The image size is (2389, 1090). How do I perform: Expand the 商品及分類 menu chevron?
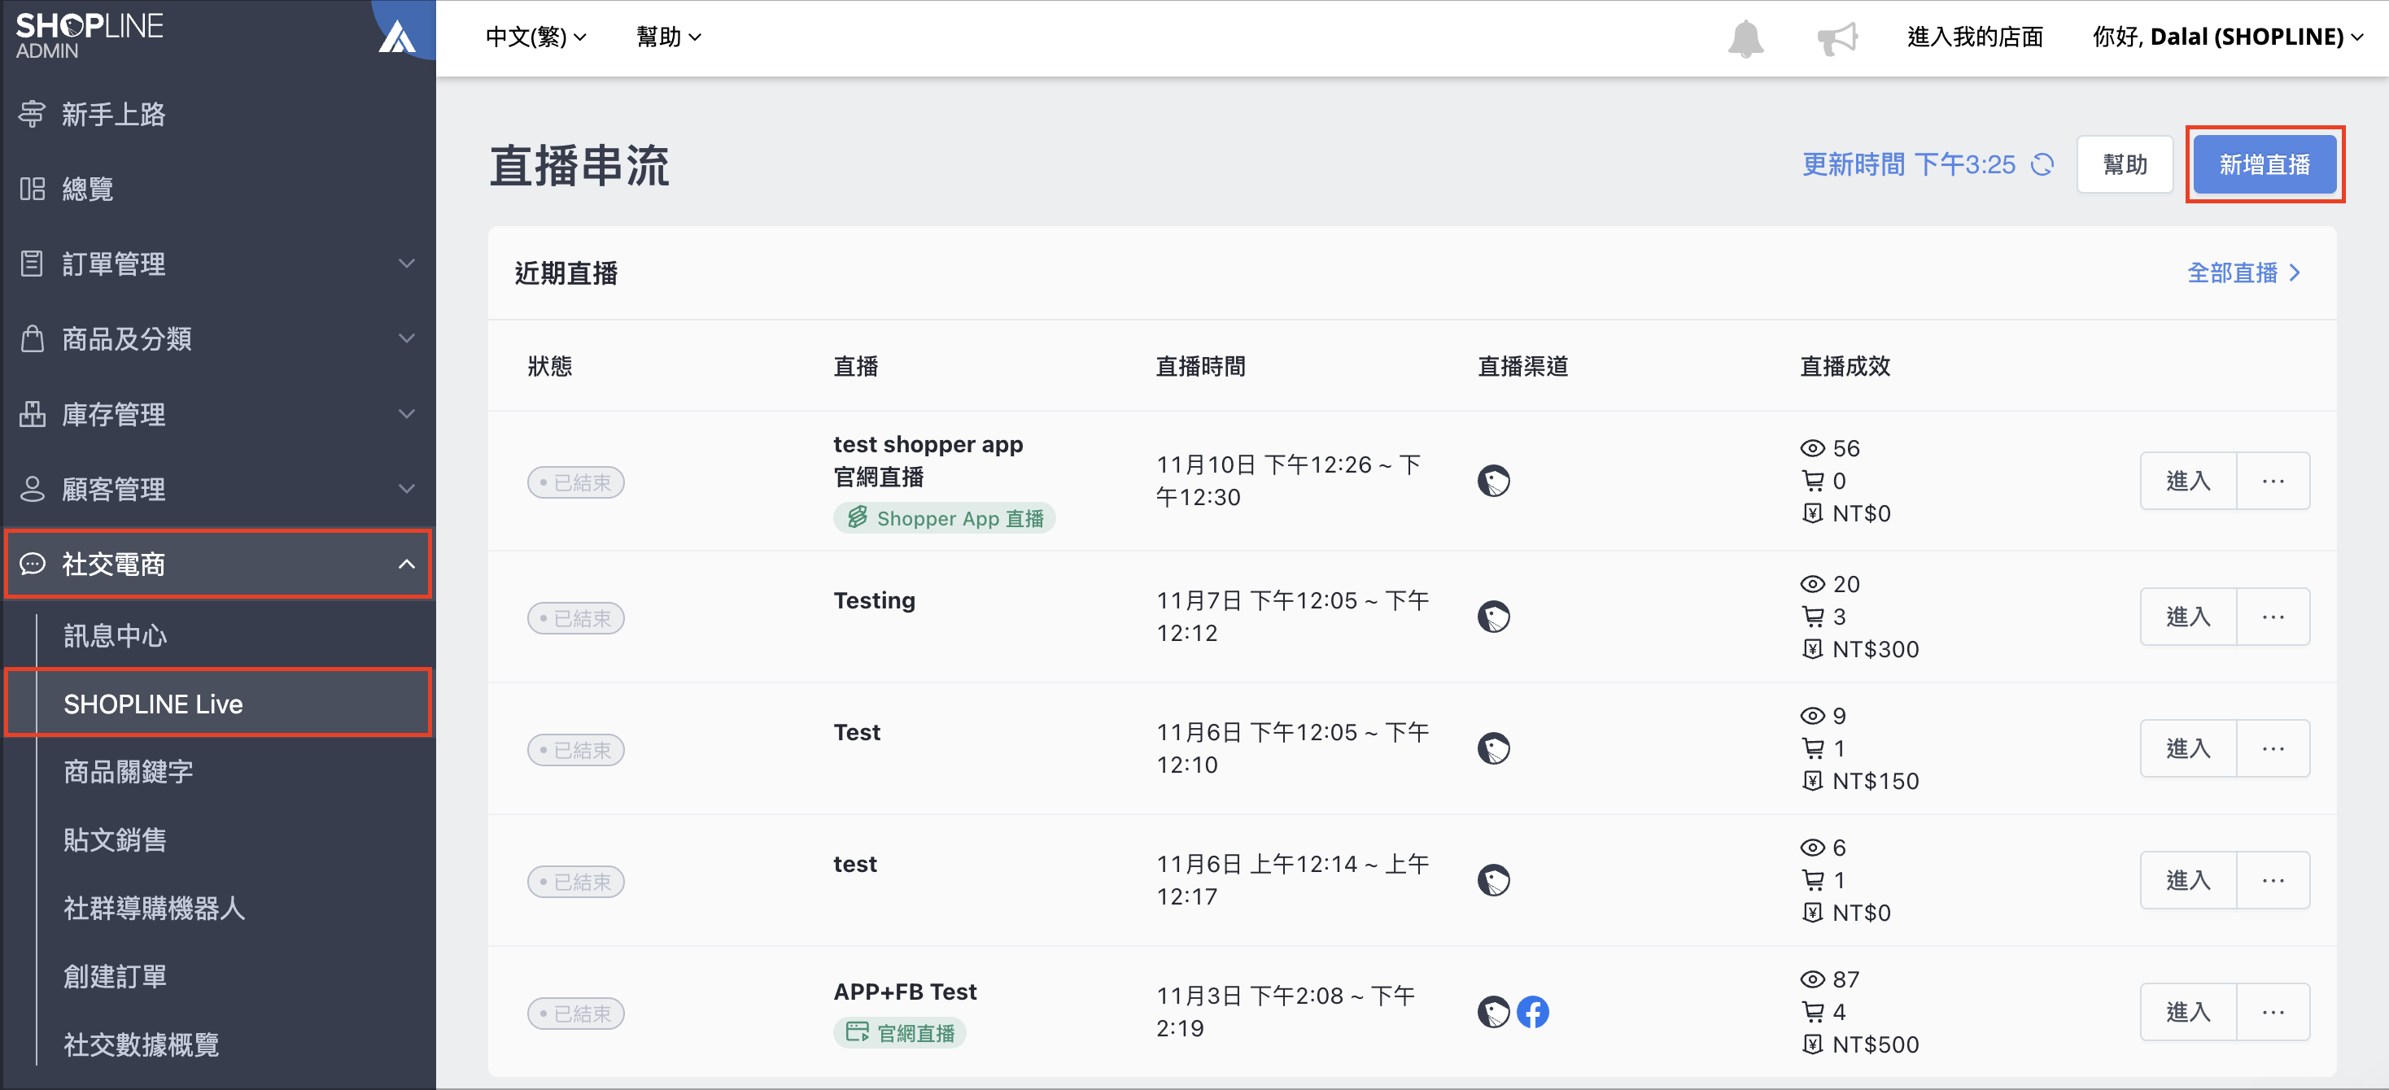coord(406,339)
